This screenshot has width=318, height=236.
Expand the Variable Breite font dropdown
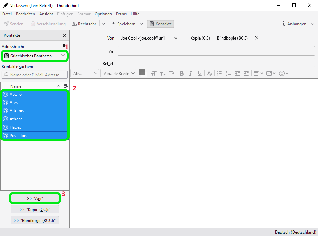tap(118, 73)
